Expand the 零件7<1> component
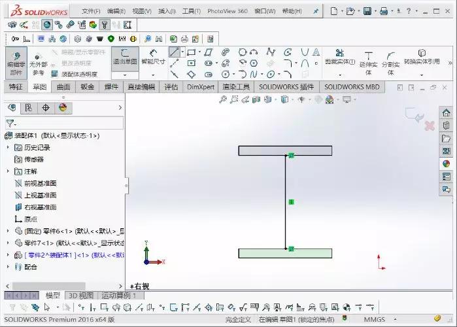This screenshot has height=327, width=457. 8,243
